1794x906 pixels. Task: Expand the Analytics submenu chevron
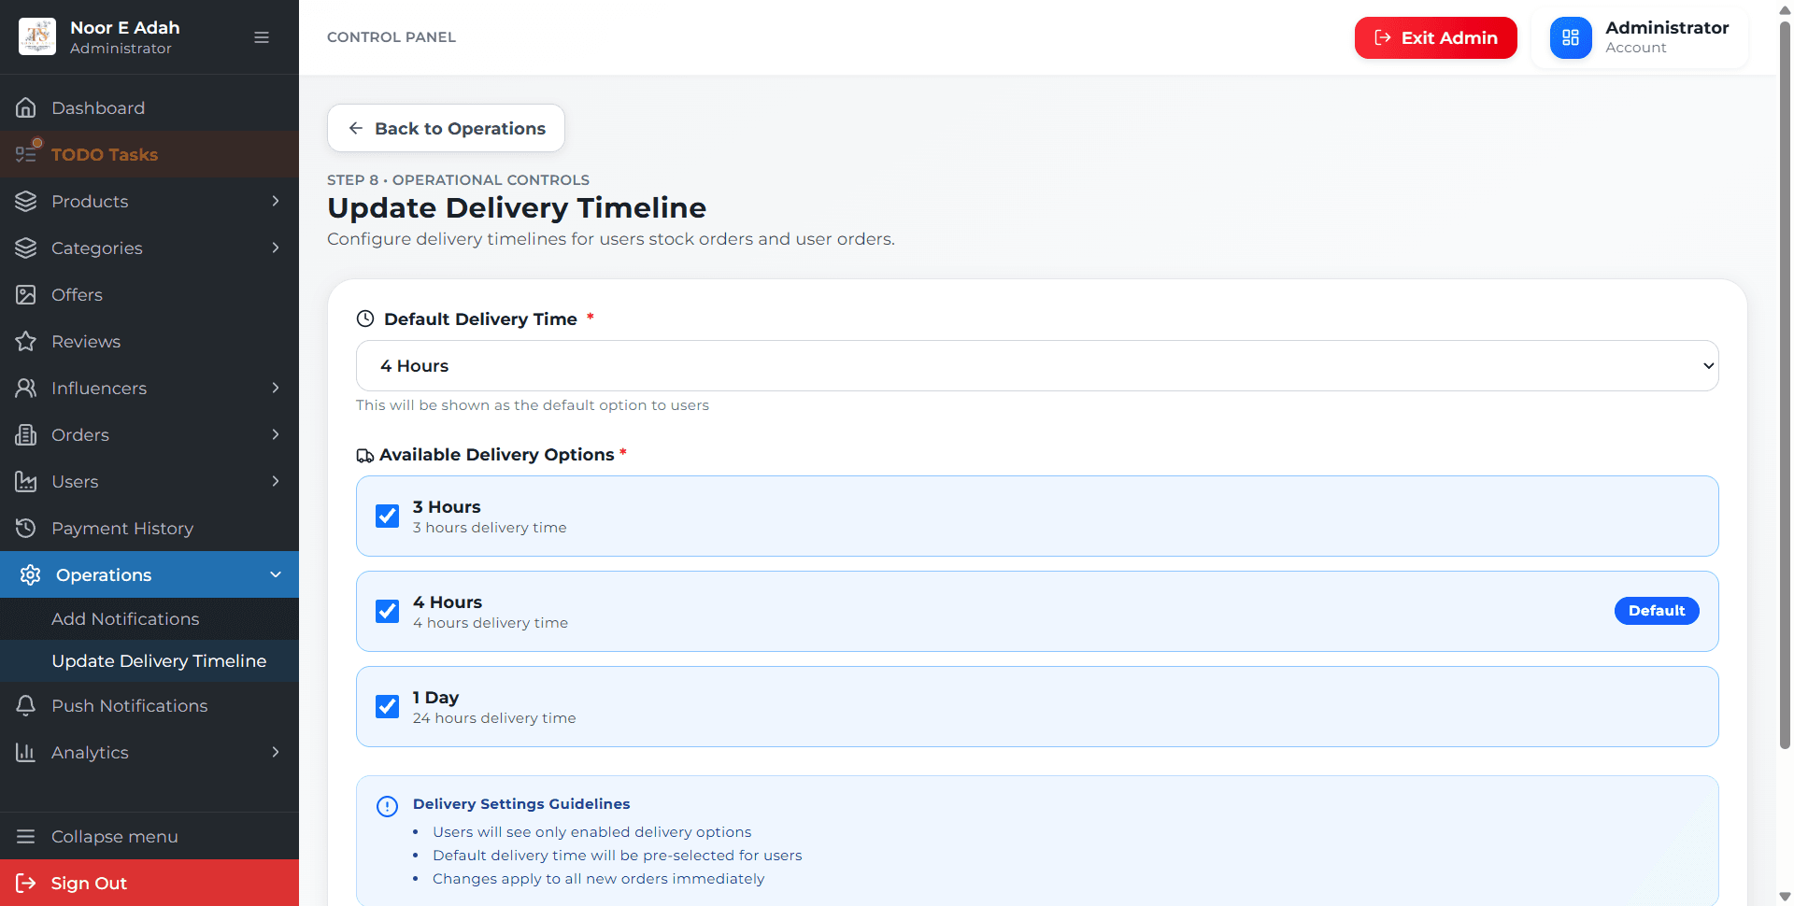pyautogui.click(x=276, y=752)
